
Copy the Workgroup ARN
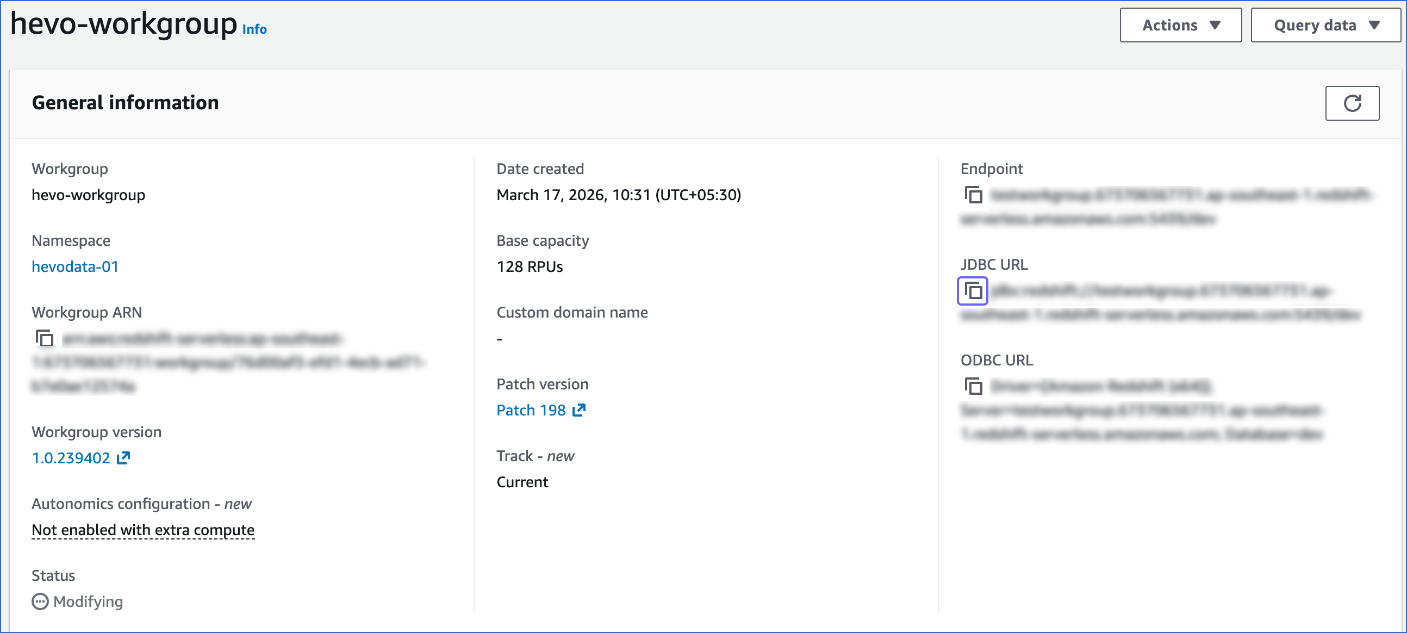(44, 339)
